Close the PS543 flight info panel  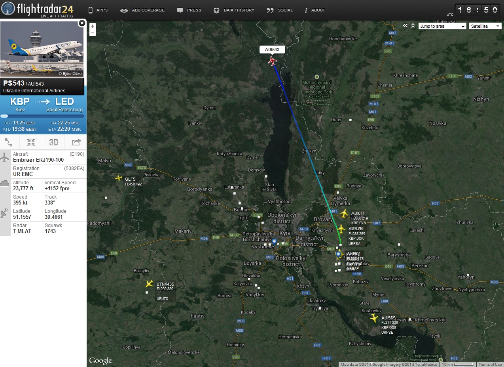coord(82,23)
